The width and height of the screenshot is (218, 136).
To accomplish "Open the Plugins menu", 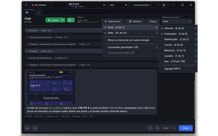I will [153, 21].
